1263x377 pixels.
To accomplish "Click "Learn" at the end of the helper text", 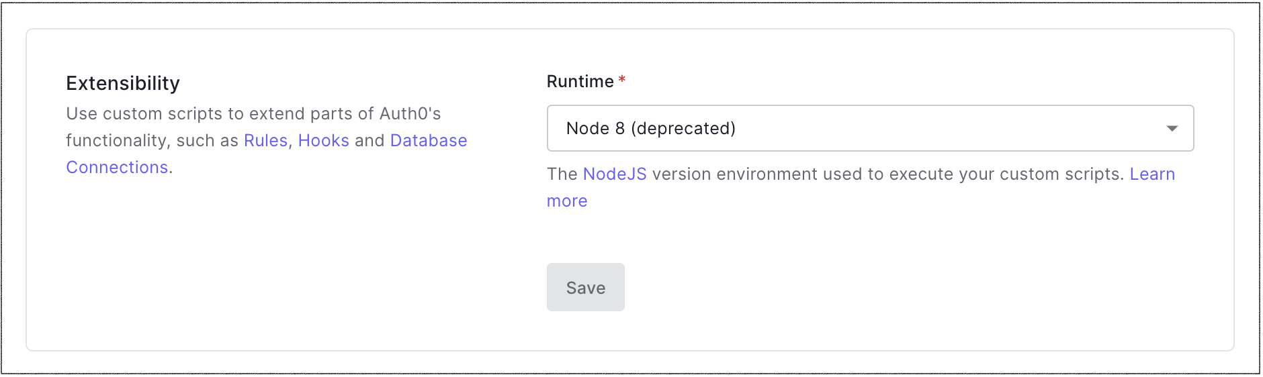I will tap(1151, 174).
